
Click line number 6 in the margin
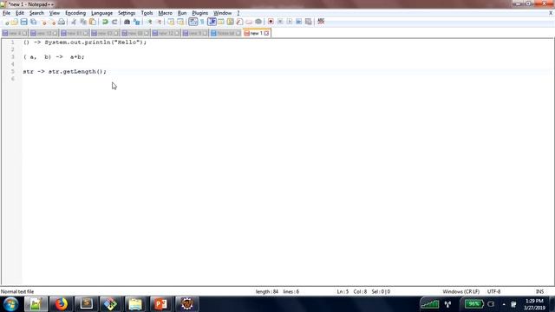[x=13, y=79]
